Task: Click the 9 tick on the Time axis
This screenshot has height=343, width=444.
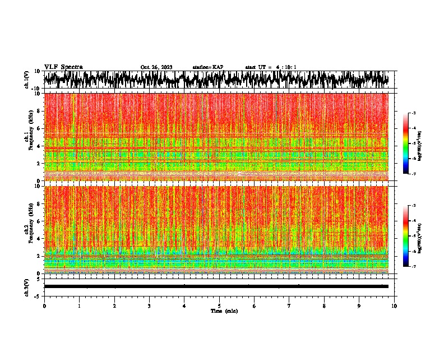Action: (x=359, y=306)
